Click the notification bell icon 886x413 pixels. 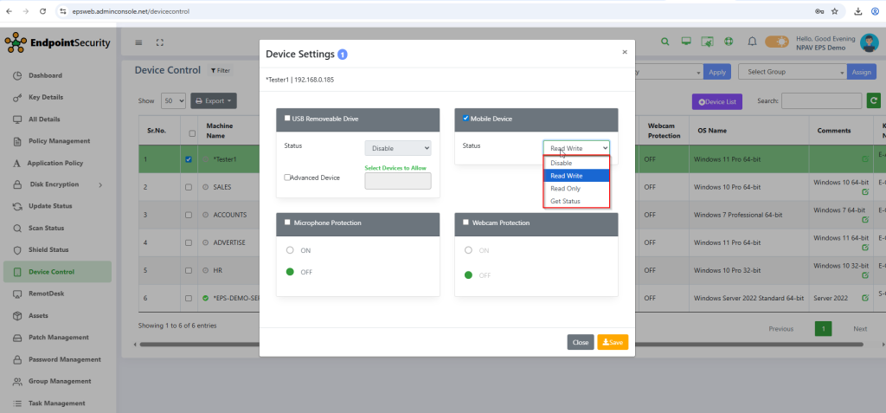coord(752,42)
